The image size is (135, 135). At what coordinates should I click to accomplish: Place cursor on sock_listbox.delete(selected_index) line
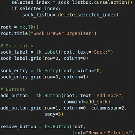[70, 15]
